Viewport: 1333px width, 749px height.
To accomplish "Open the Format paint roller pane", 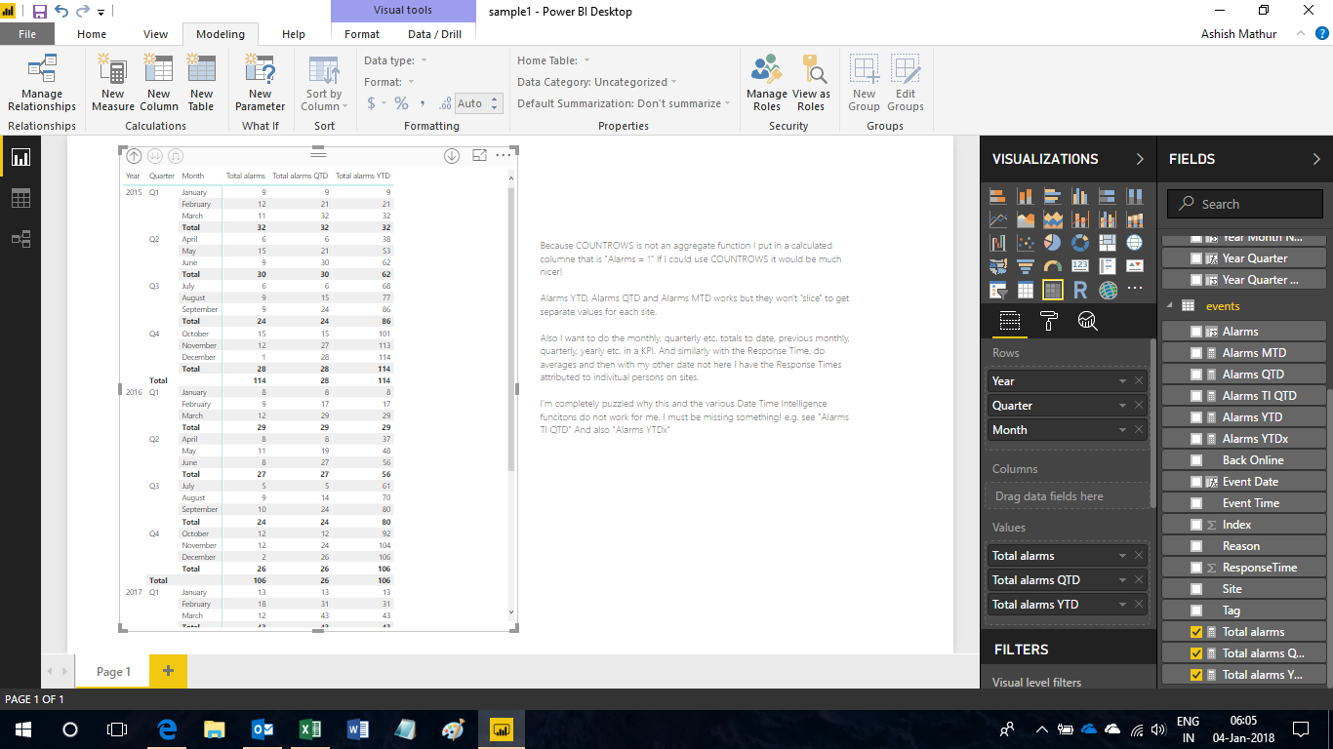I will tap(1049, 321).
